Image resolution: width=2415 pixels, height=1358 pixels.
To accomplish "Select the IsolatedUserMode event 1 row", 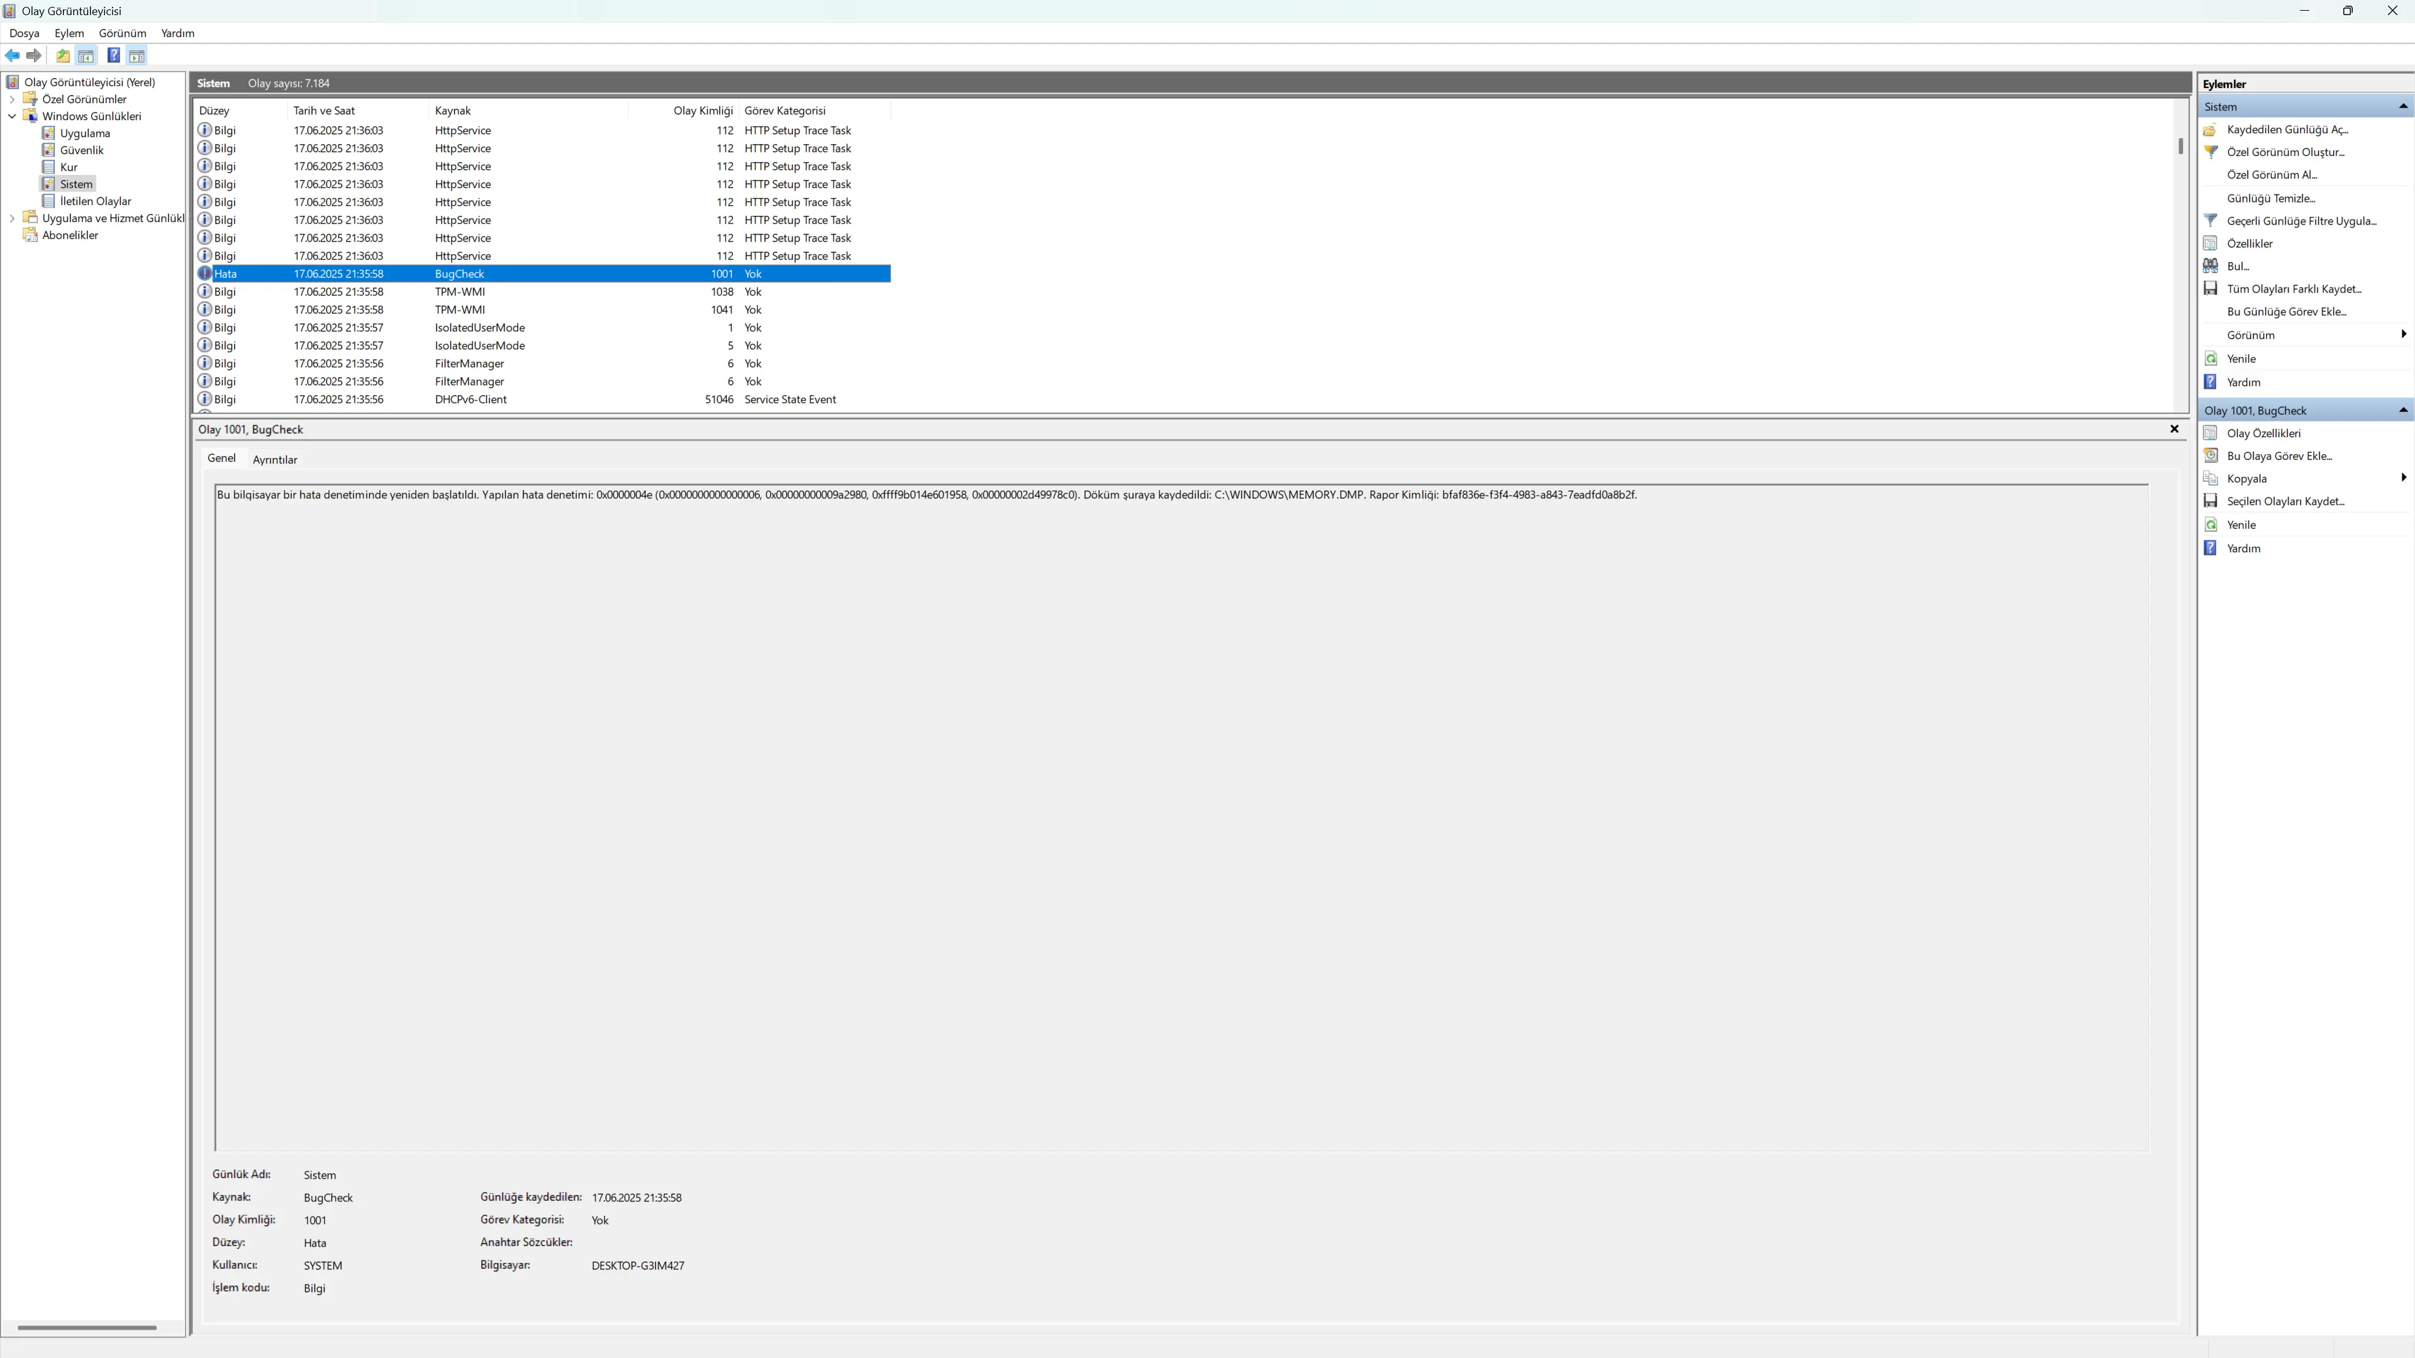I will (543, 327).
